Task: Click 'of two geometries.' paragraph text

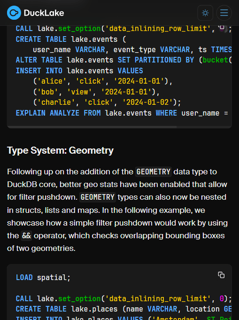Action: pos(41,249)
